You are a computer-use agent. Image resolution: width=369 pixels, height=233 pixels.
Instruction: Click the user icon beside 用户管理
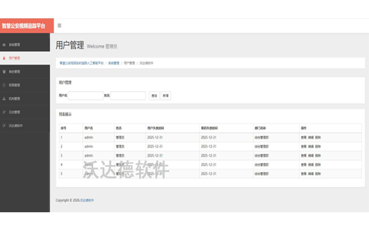(x=4, y=58)
